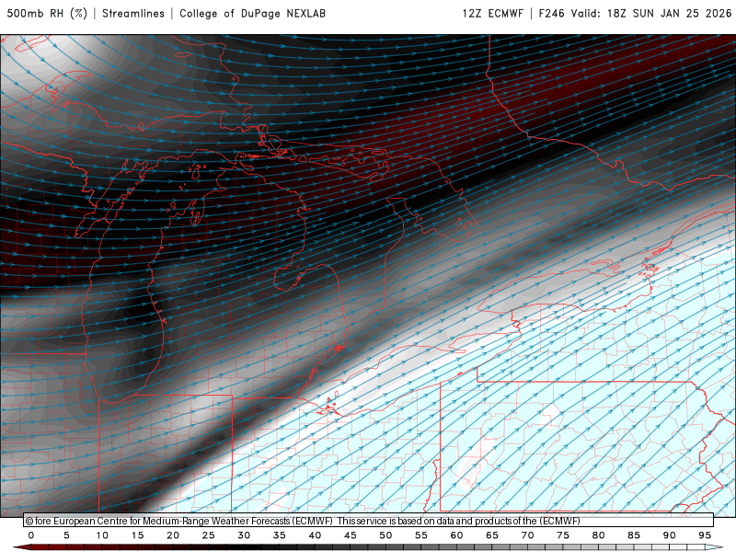
Task: Click 'Valid: 18Z SUN JAN 25 2026' text
Action: [x=651, y=13]
